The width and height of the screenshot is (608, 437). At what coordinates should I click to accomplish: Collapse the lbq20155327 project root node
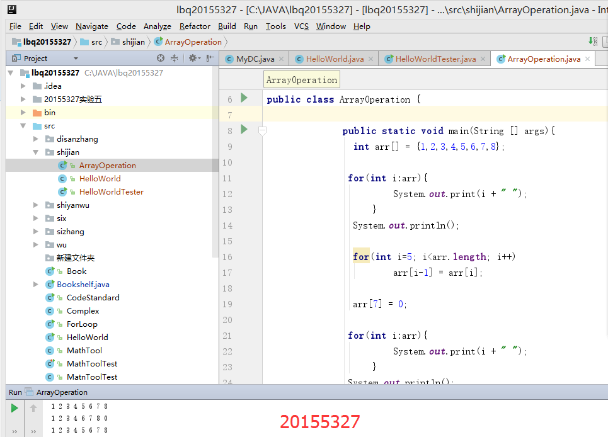tap(11, 73)
